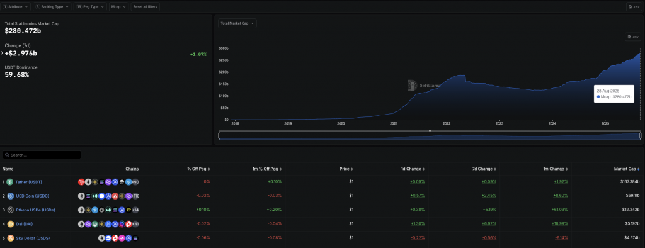645x248 pixels.
Task: Click the center grip of chart range slider
Action: click(430, 131)
